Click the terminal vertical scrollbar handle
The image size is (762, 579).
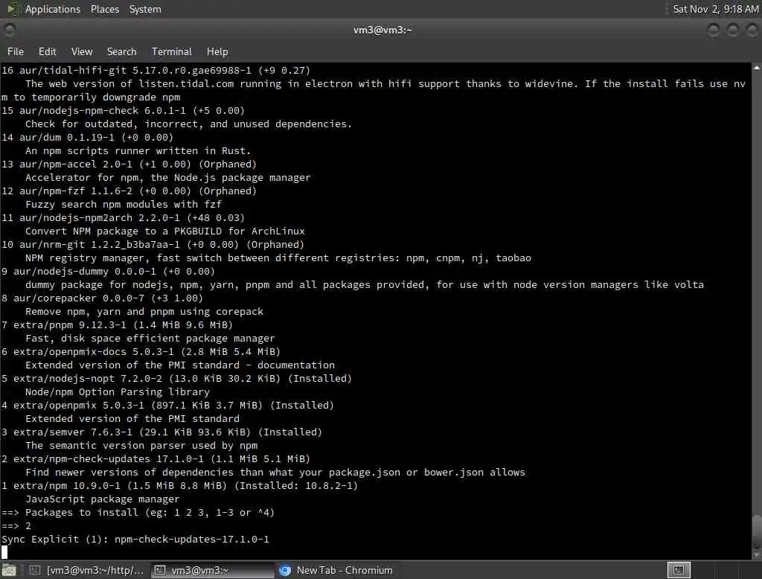(x=757, y=531)
